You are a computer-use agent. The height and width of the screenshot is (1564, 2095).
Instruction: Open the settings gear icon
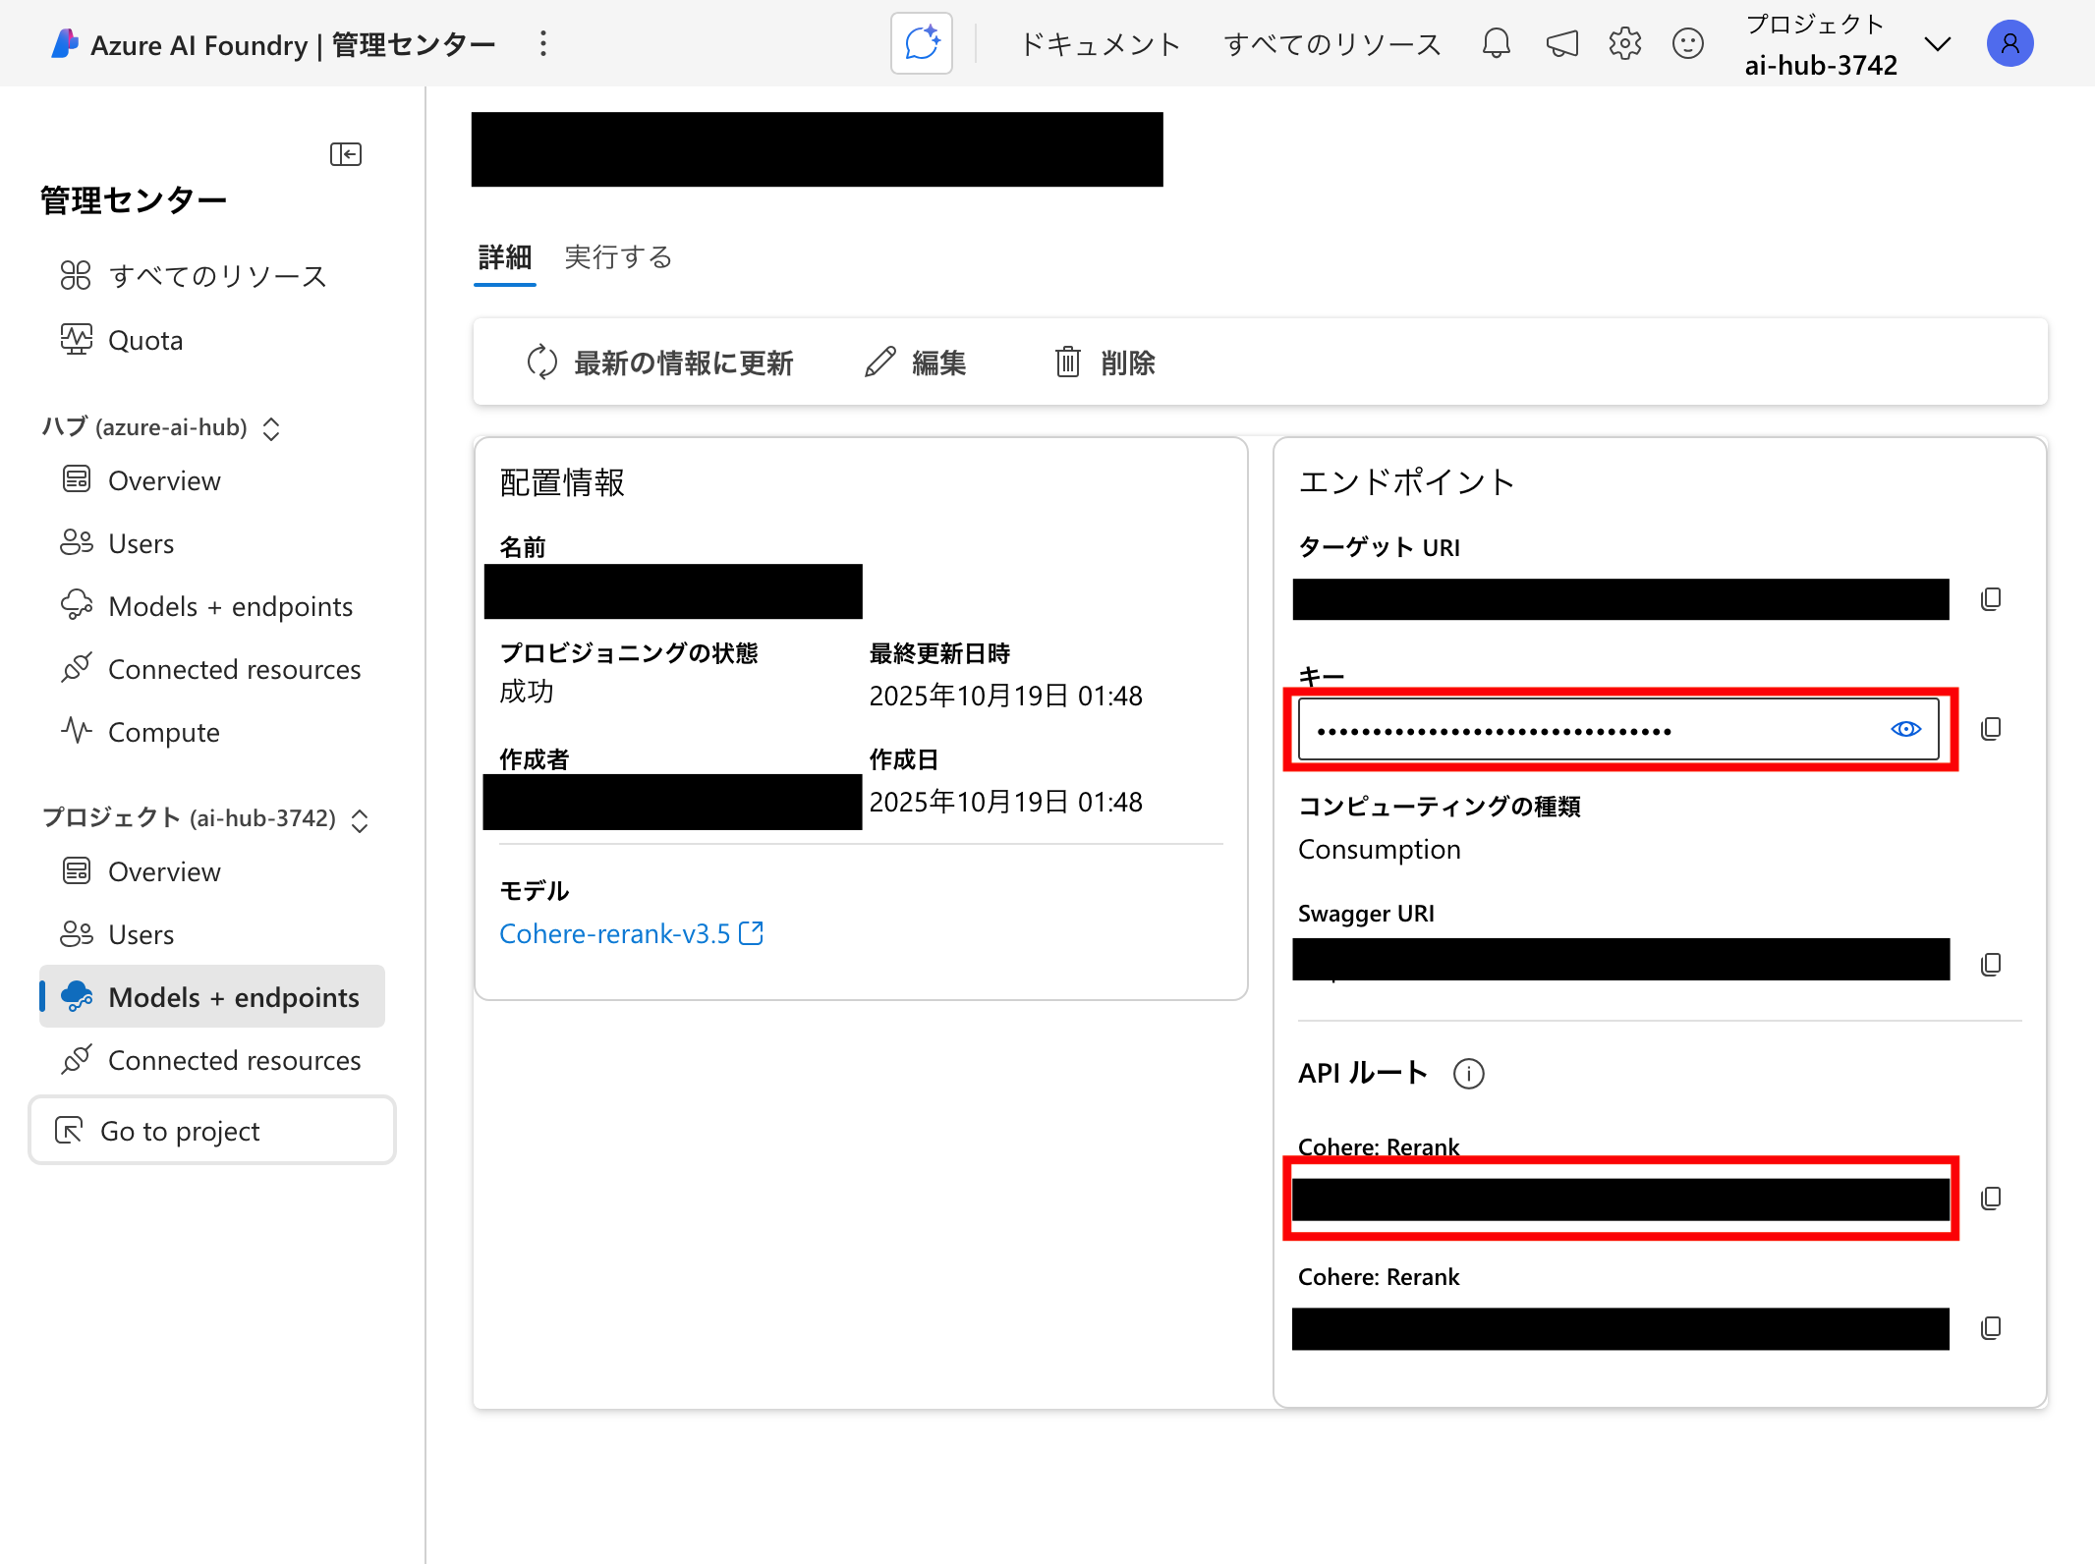[x=1624, y=43]
